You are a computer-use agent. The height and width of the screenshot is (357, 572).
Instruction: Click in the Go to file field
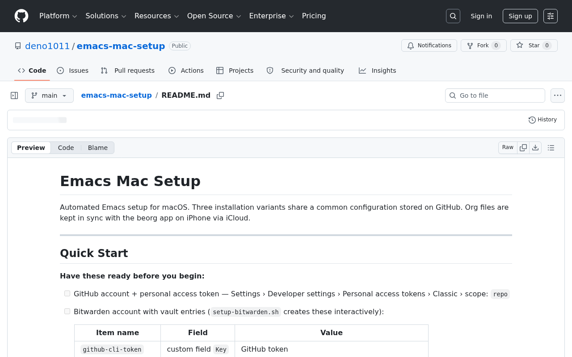click(495, 95)
